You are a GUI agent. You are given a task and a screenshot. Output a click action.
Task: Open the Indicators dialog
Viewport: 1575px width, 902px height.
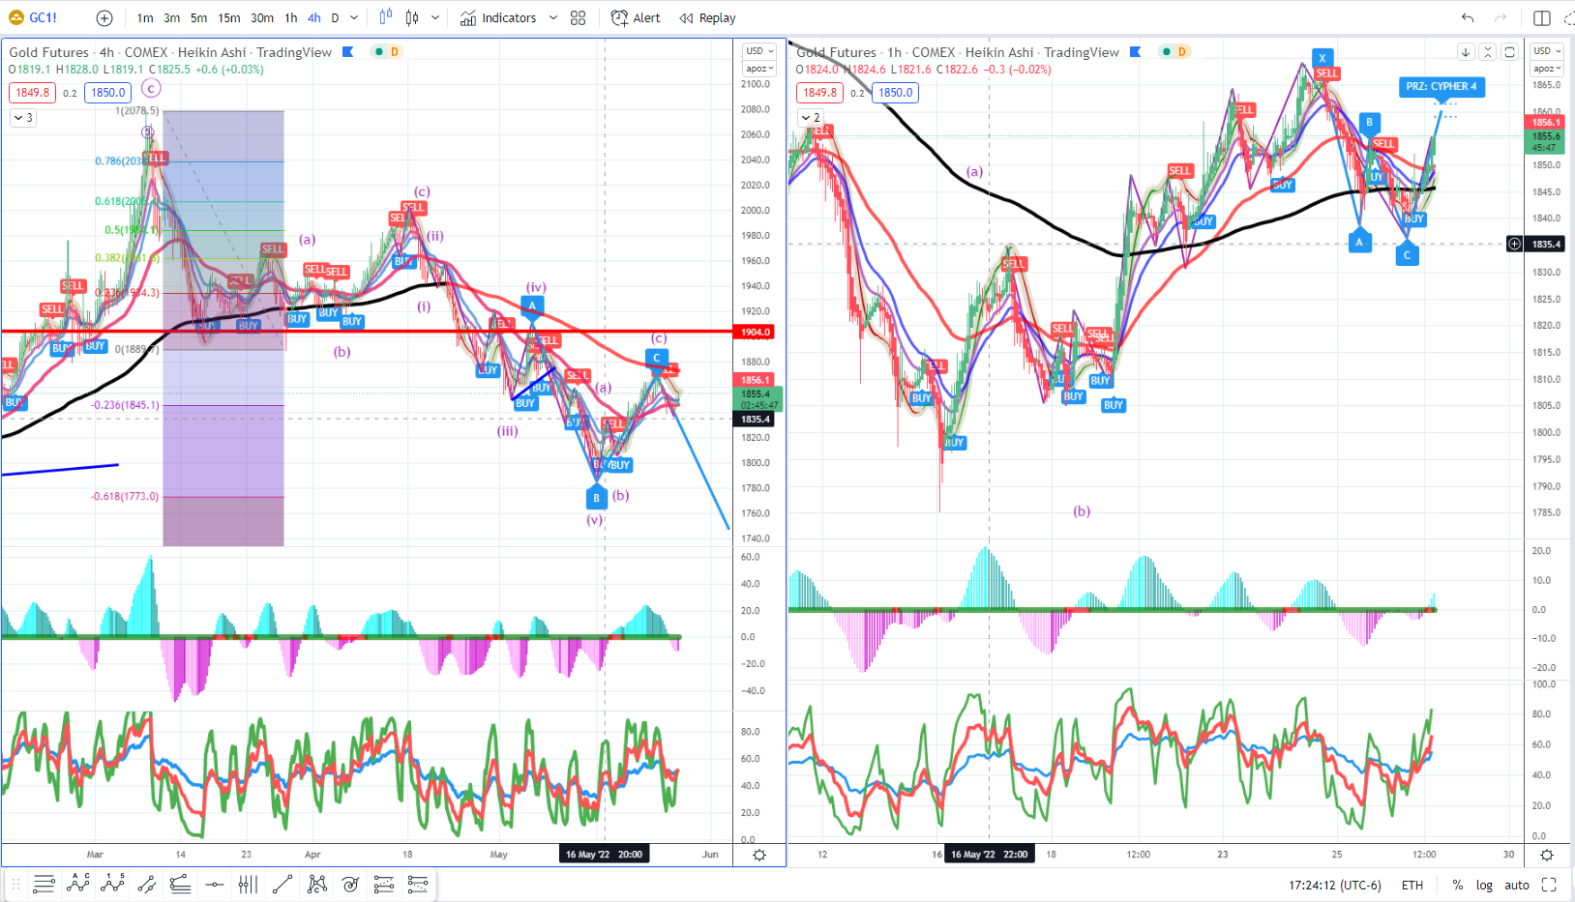click(x=498, y=17)
